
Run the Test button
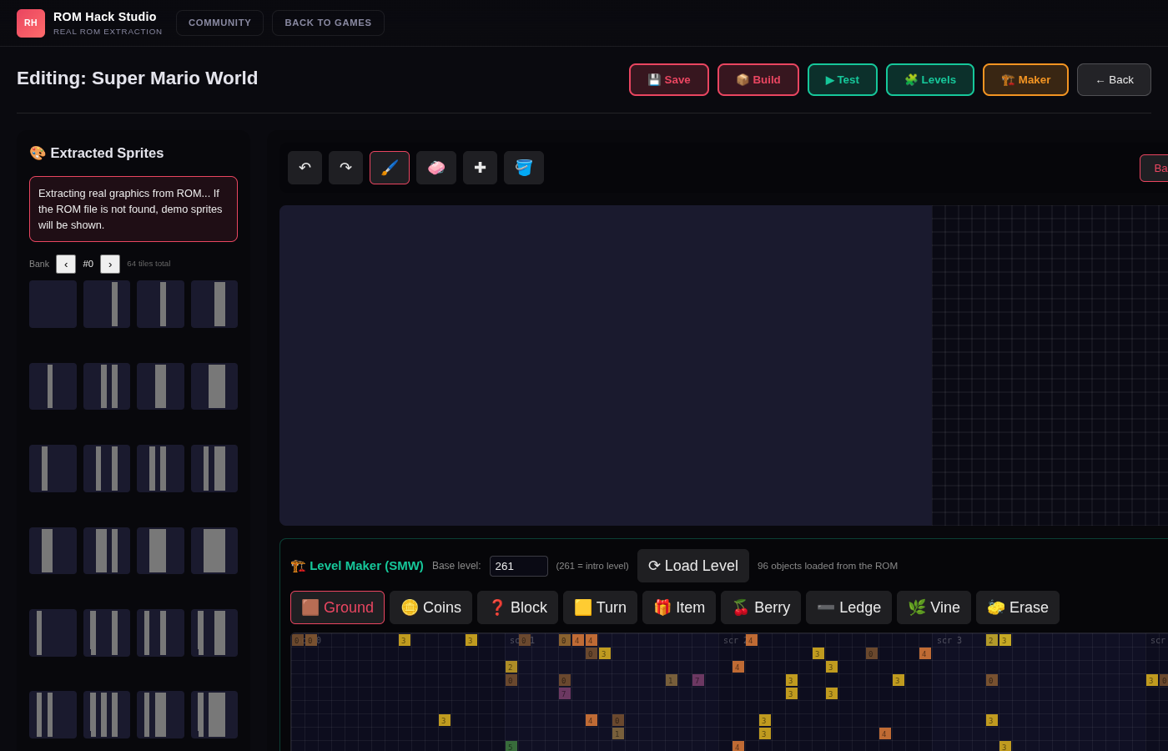click(x=843, y=80)
